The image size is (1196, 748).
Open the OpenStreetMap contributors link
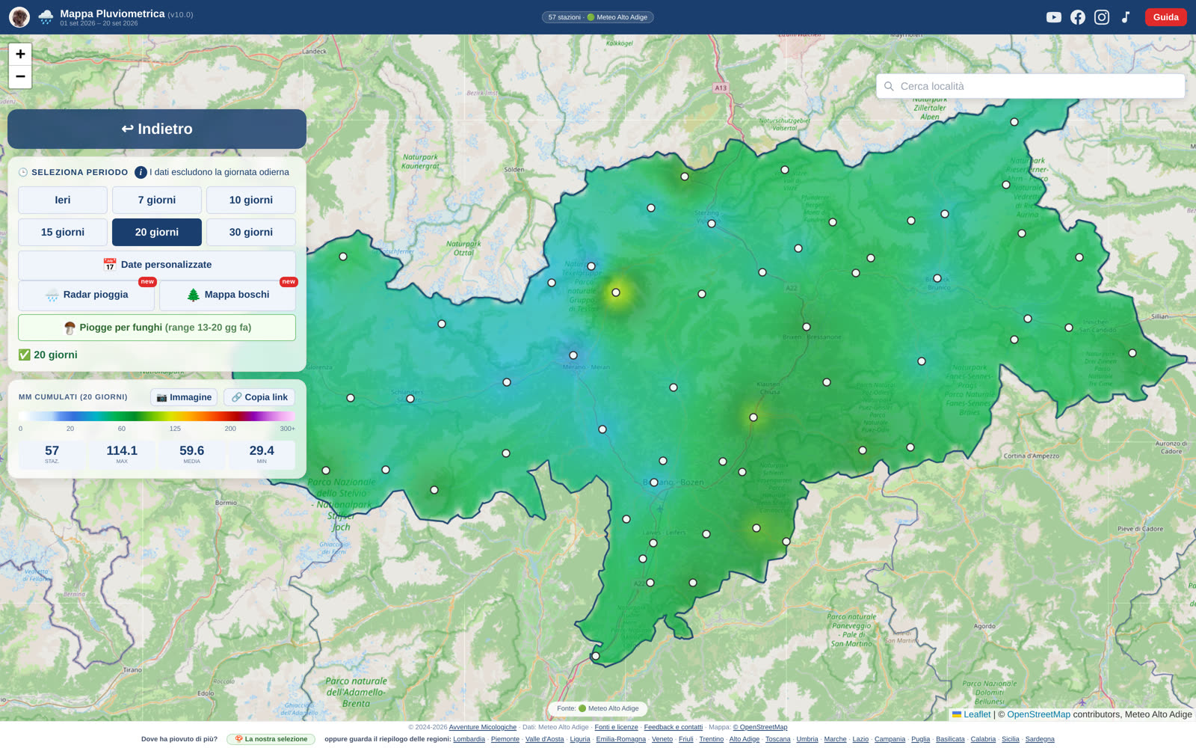[x=1038, y=714]
